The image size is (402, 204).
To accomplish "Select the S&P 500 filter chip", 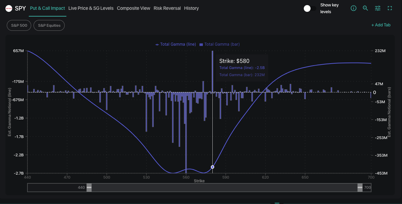I will [x=19, y=25].
